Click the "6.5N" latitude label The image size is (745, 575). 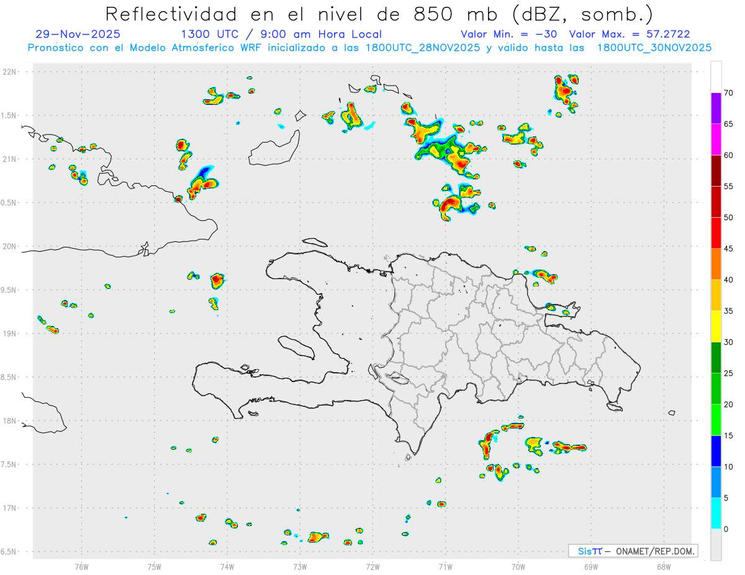9,551
